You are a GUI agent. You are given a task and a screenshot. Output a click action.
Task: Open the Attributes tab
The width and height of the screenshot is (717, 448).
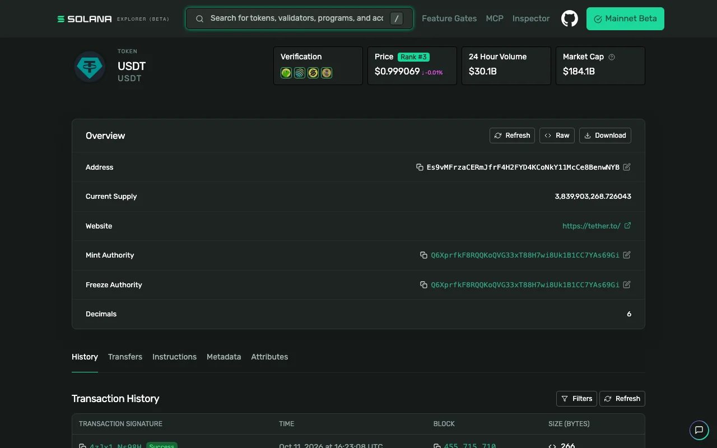click(x=269, y=357)
